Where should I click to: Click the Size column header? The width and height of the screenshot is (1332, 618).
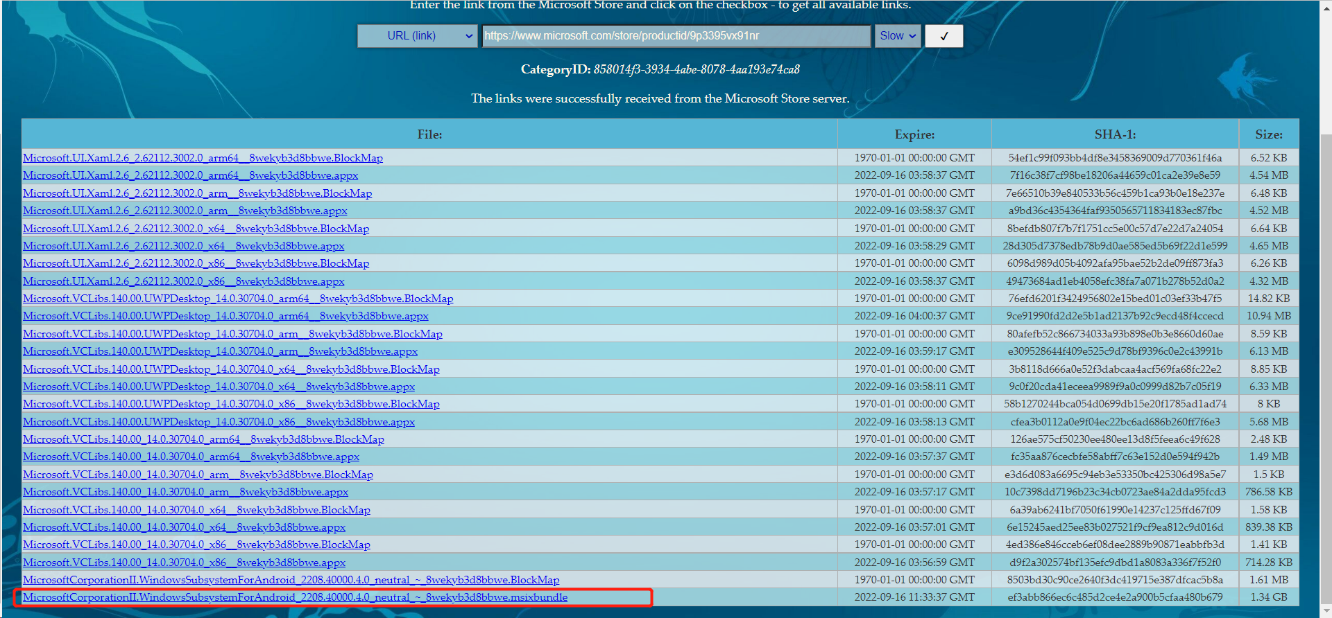1269,134
